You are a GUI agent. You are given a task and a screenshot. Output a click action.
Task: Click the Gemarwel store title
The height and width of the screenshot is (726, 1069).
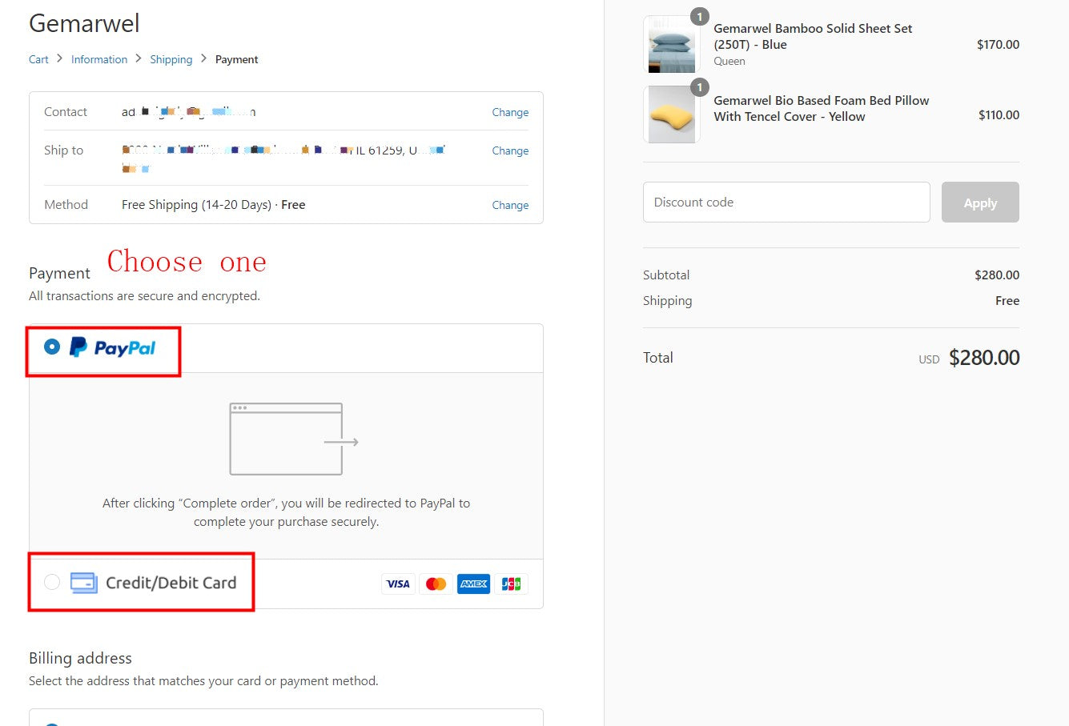click(x=84, y=23)
